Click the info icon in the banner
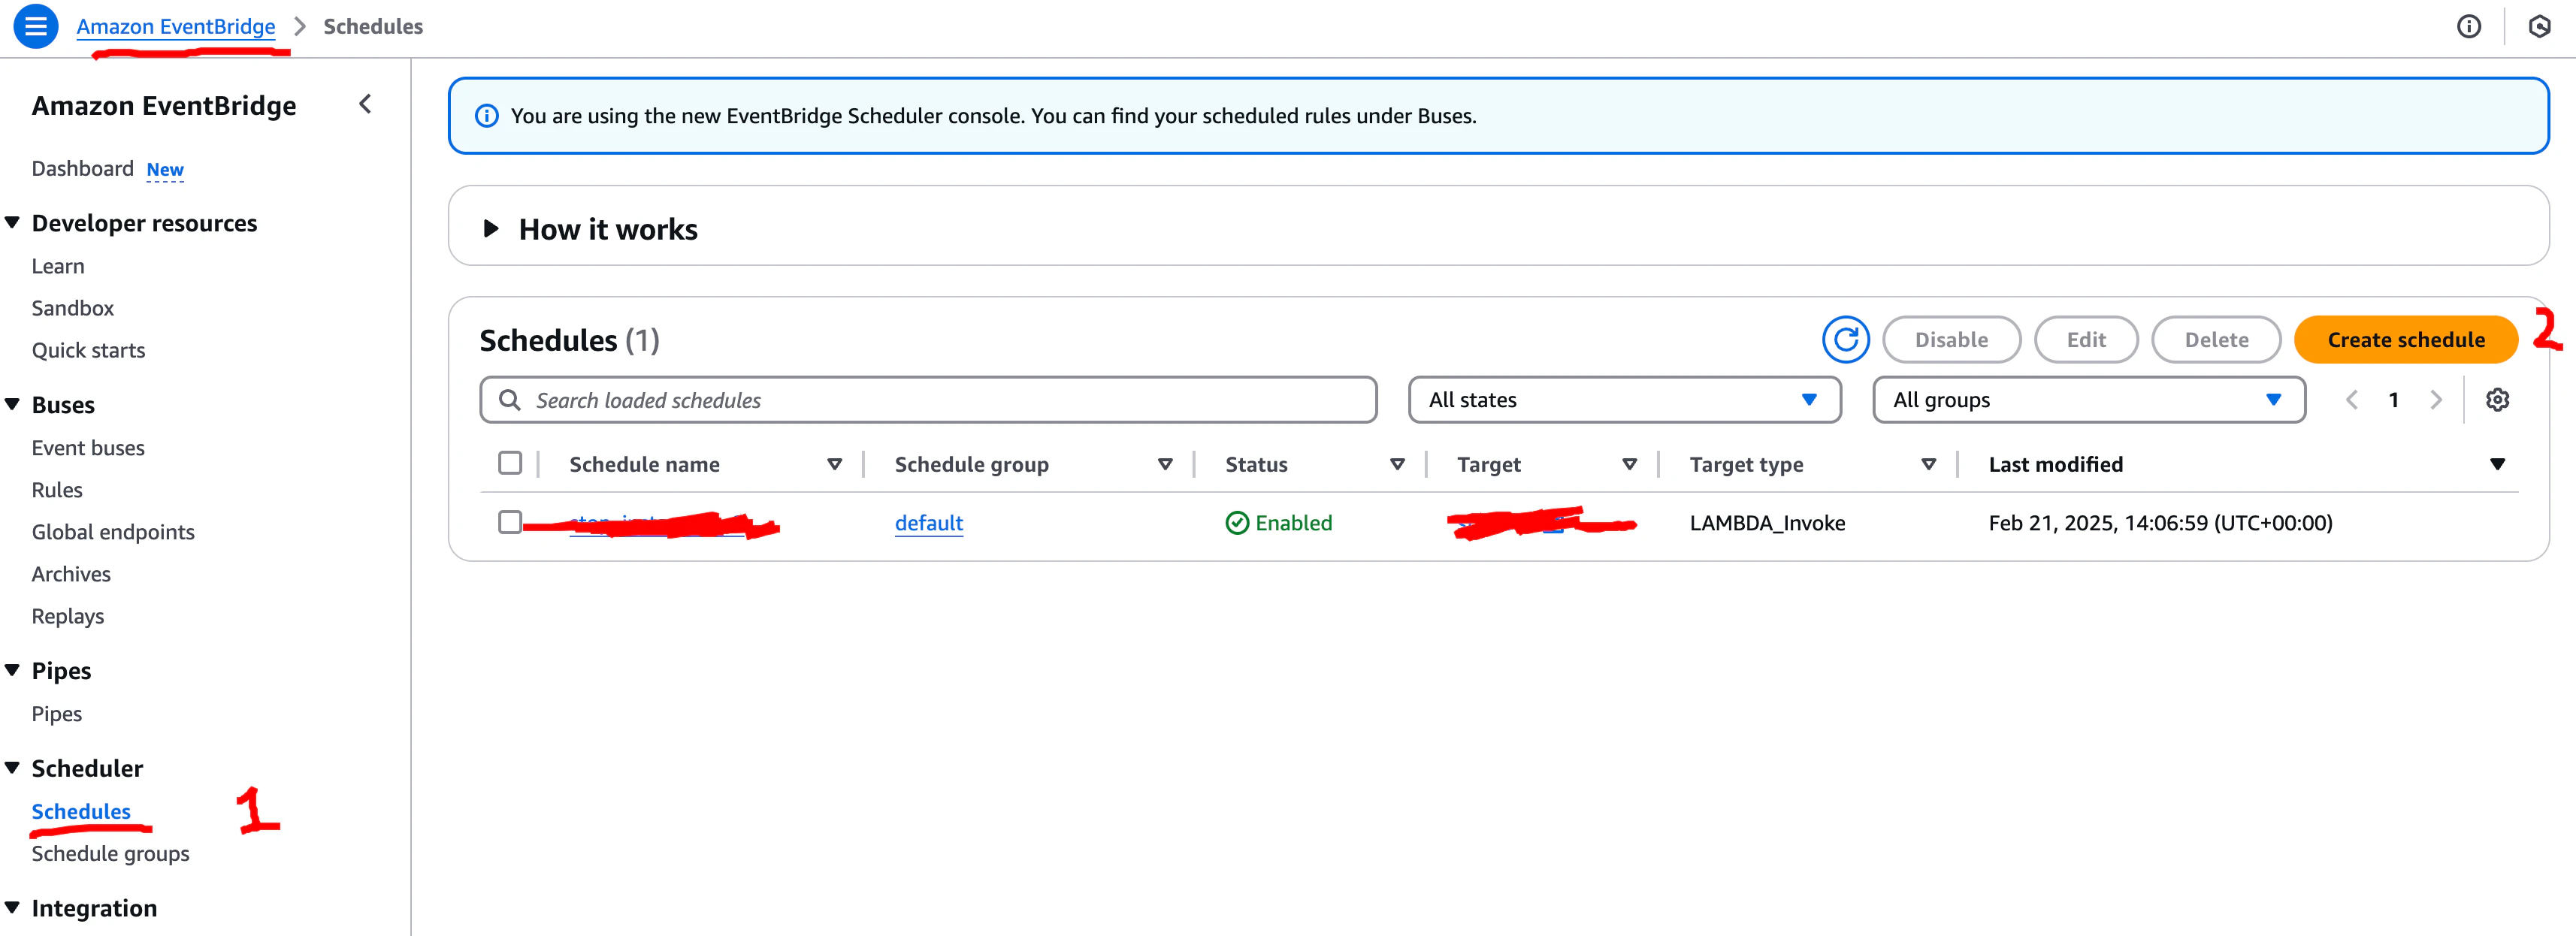Screen dimensions: 2576x936 487,116
